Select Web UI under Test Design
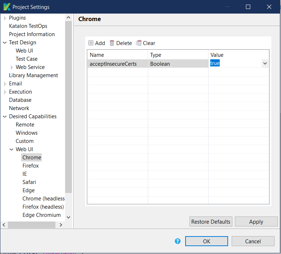Image resolution: width=281 pixels, height=254 pixels. tap(24, 51)
